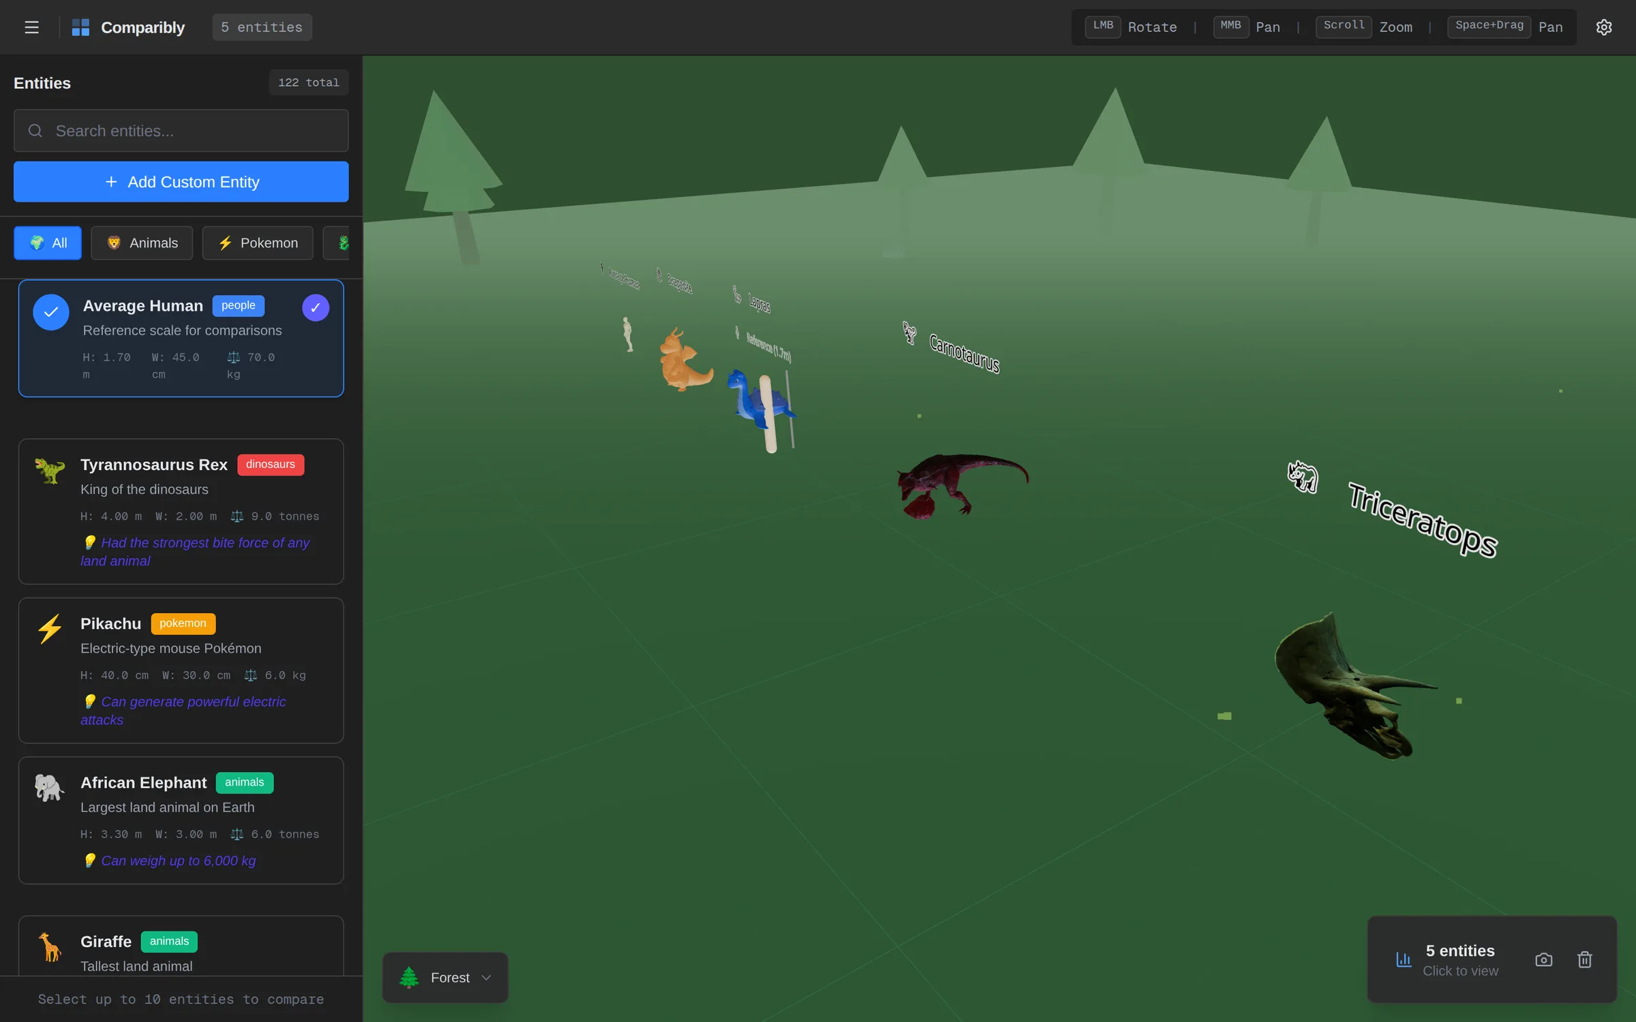
Task: Click the Comparibly logo icon
Action: [80, 27]
